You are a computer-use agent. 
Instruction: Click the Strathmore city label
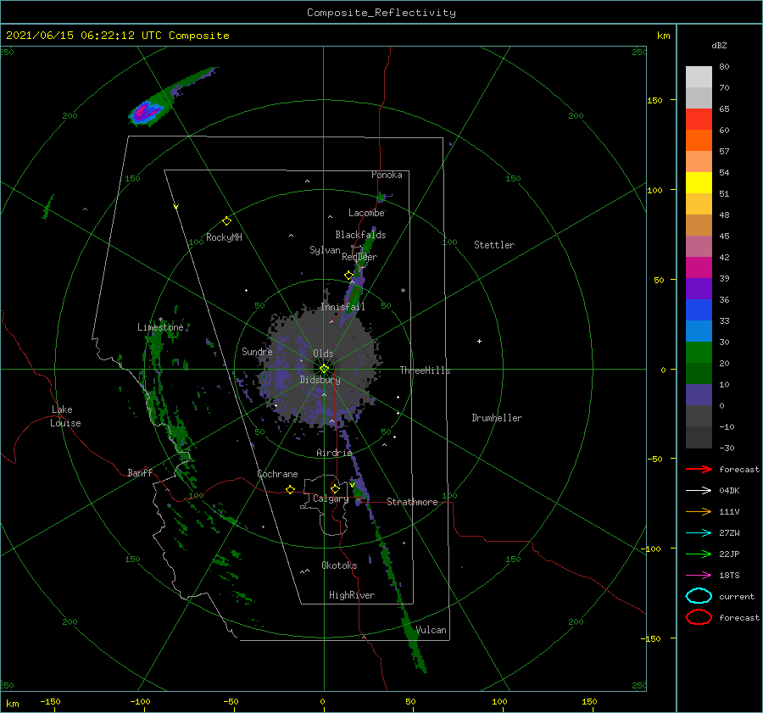tap(412, 502)
